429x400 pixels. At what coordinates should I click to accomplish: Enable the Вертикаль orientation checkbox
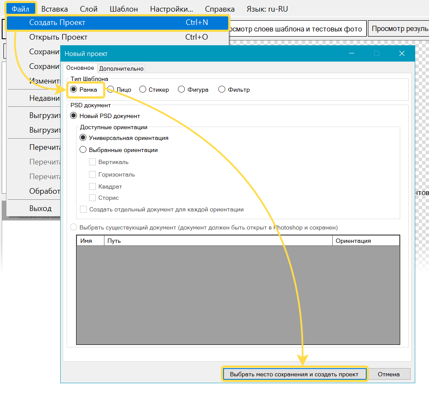pyautogui.click(x=92, y=162)
